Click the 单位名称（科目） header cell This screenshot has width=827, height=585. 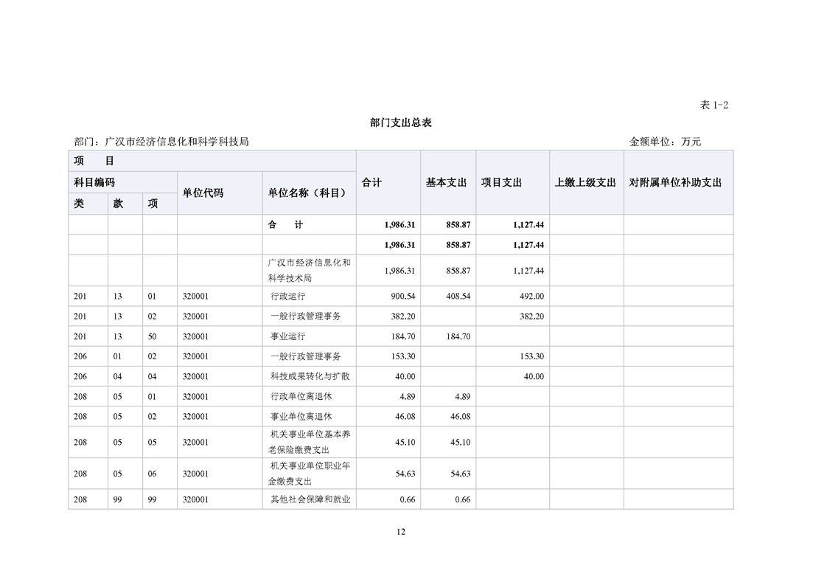309,193
